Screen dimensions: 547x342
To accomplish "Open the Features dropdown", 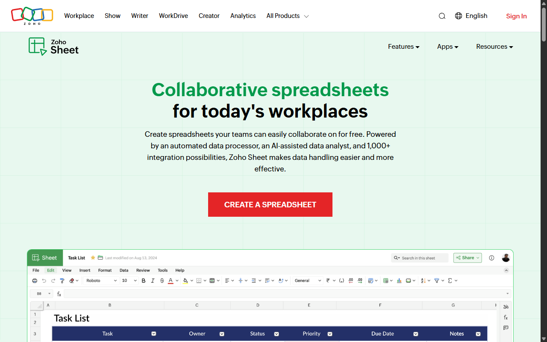I will (403, 47).
